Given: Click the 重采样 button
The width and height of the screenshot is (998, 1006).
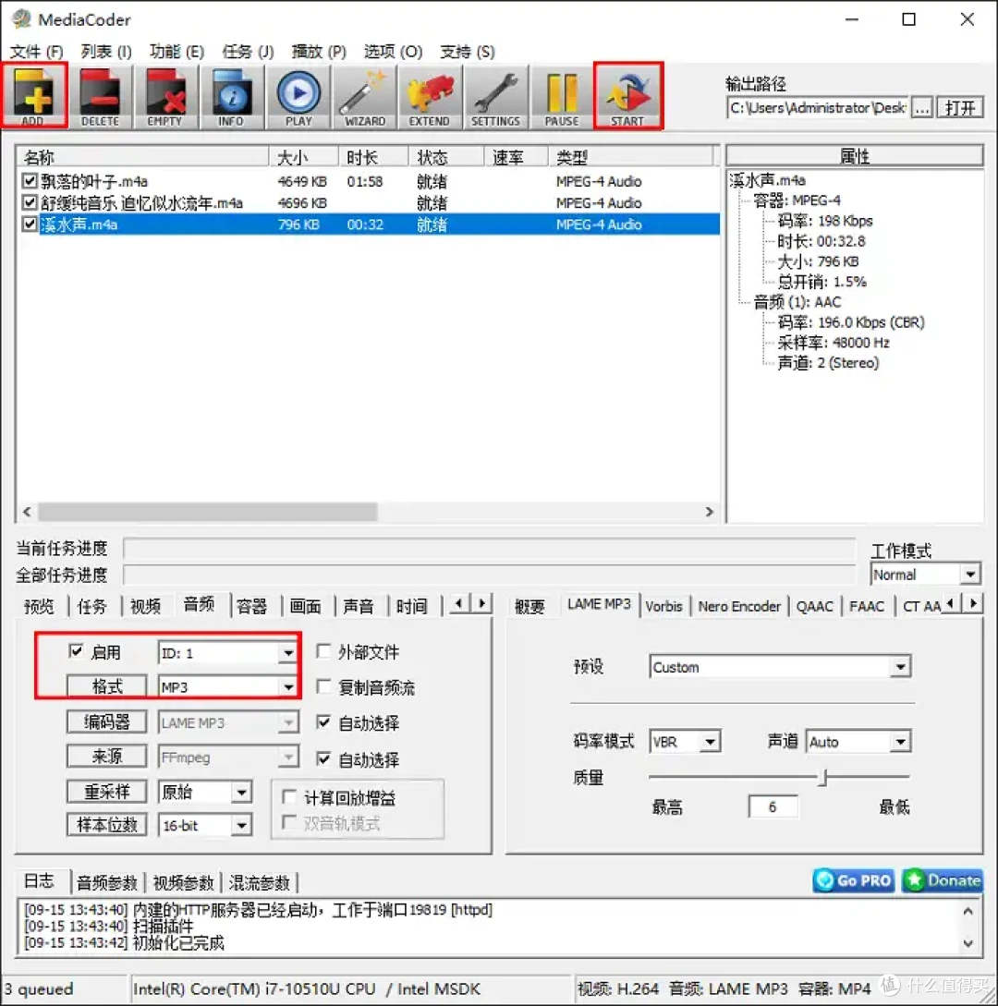Looking at the screenshot, I should coord(107,793).
